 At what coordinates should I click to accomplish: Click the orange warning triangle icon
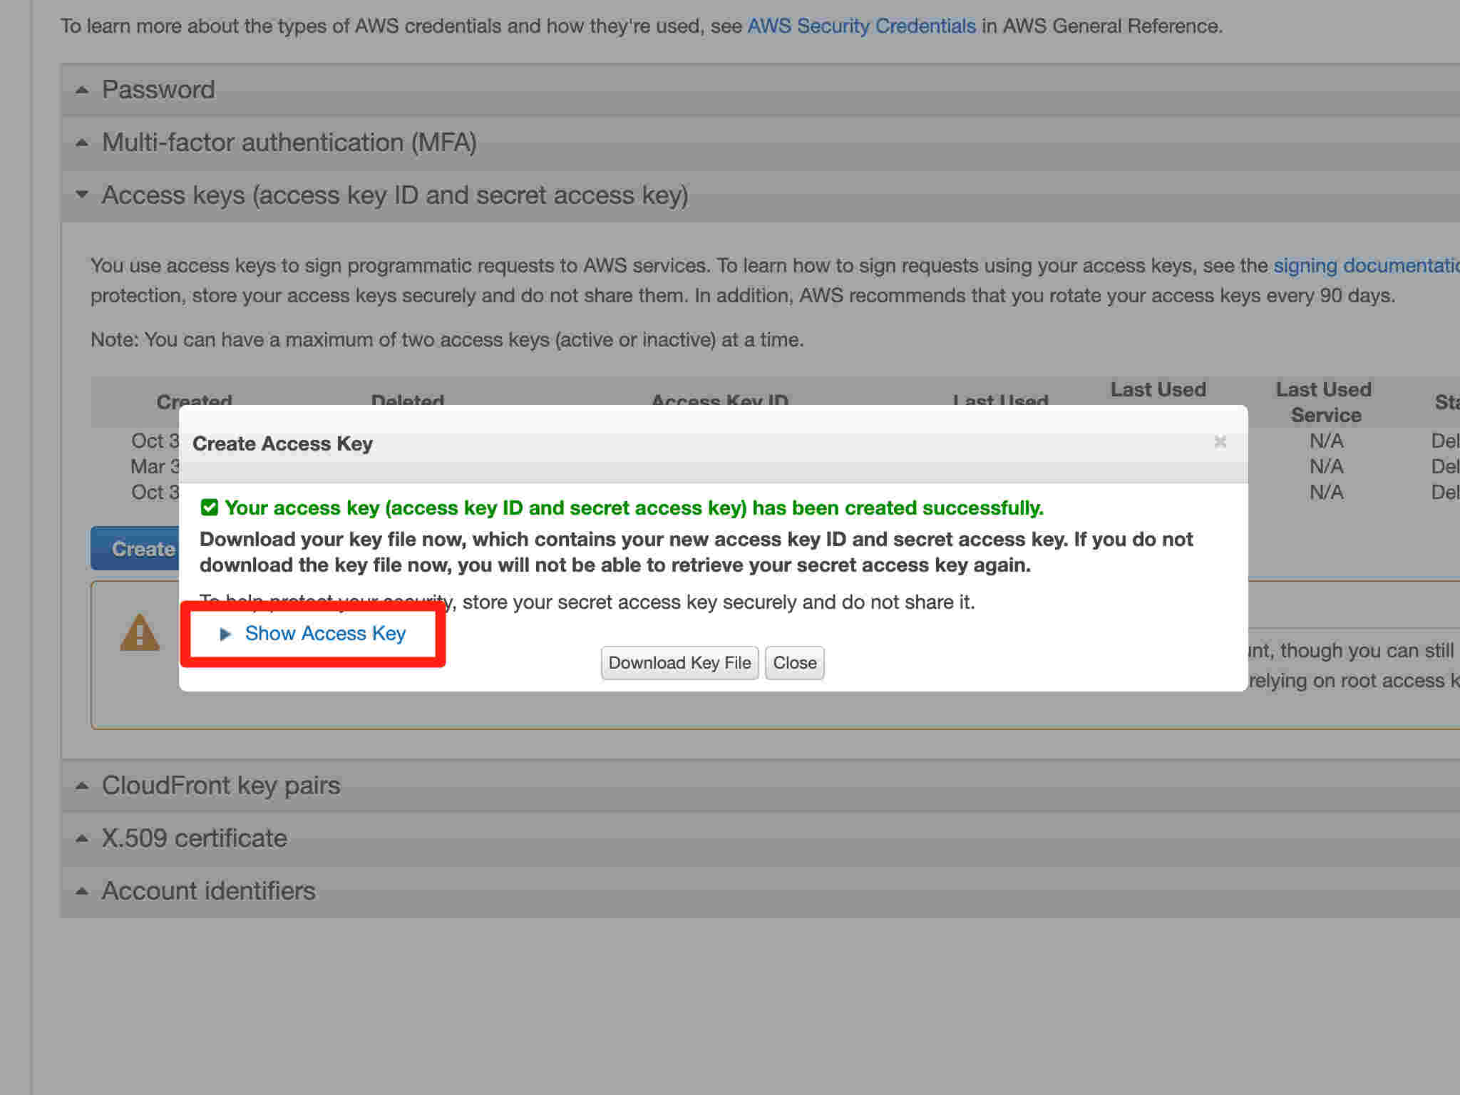coord(140,633)
